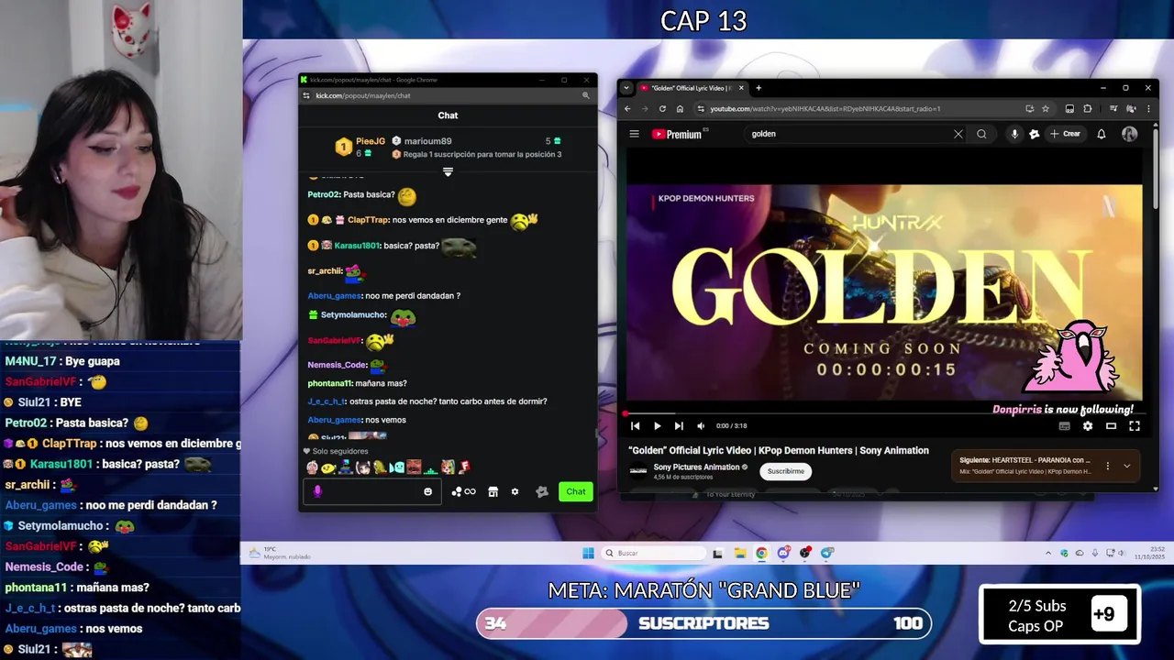Close the Golden lyric video tab
Screen dimensions: 1174x660
(741, 88)
